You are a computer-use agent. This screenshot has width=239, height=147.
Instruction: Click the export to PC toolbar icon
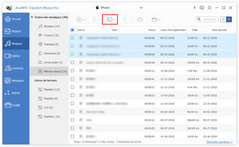(110, 19)
